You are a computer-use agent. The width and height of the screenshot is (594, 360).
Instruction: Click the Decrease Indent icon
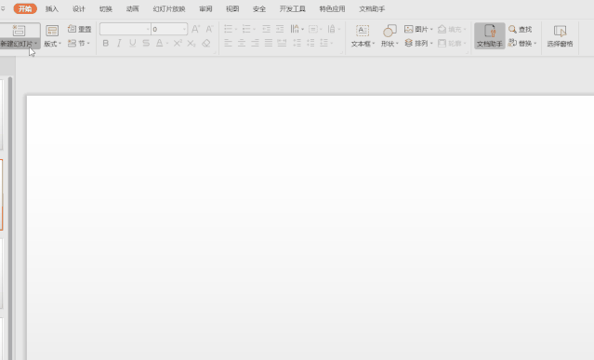(x=266, y=29)
